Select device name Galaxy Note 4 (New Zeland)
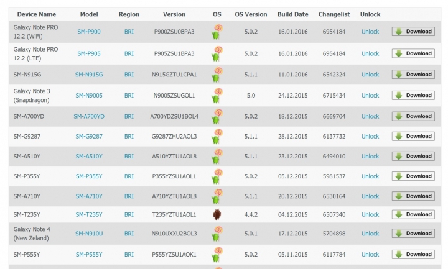 [x=32, y=234]
